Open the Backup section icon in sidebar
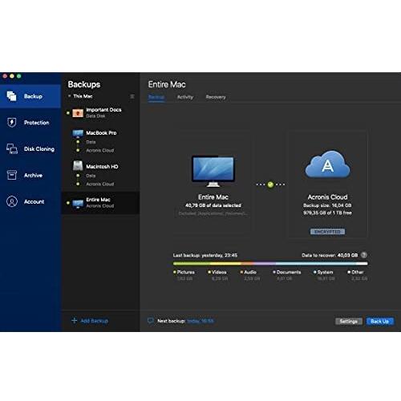The height and width of the screenshot is (401, 401). (11, 96)
